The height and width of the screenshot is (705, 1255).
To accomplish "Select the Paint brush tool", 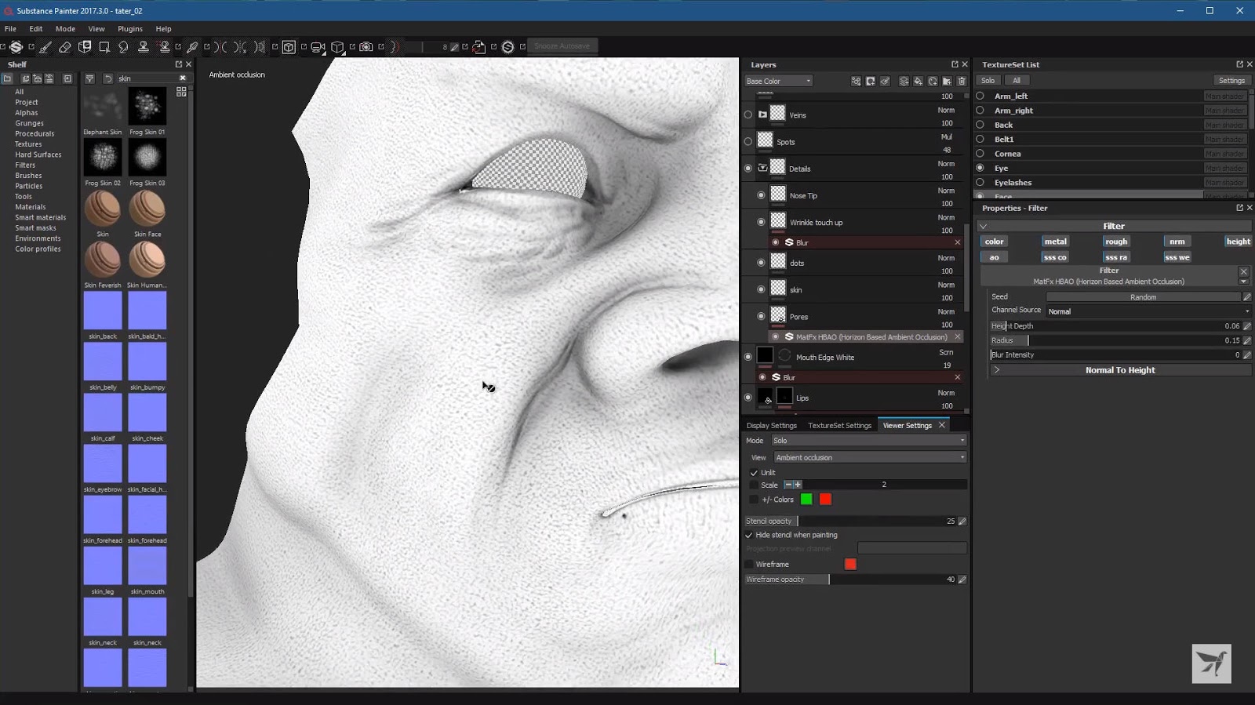I will (x=45, y=47).
